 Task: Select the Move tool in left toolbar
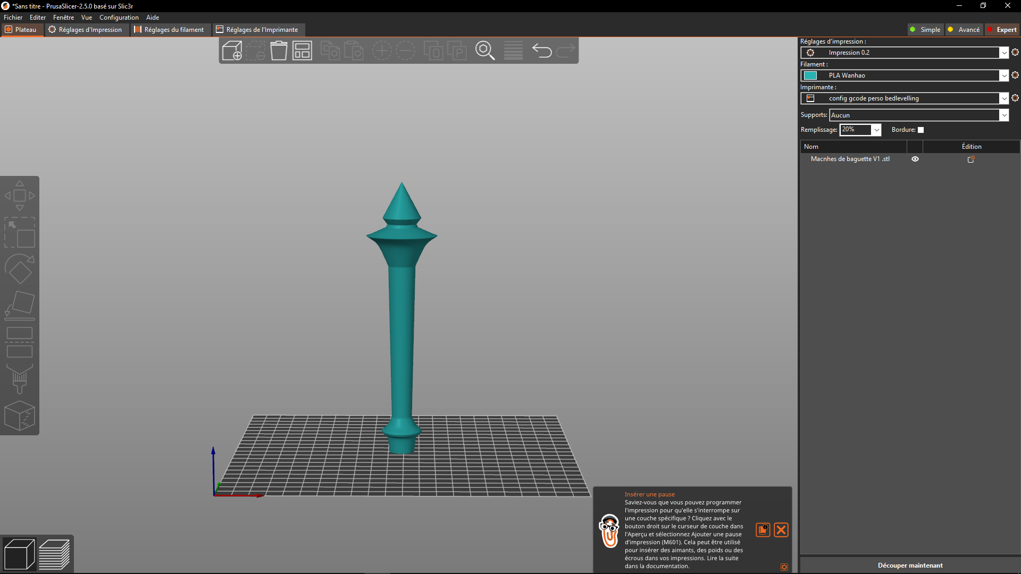20,196
